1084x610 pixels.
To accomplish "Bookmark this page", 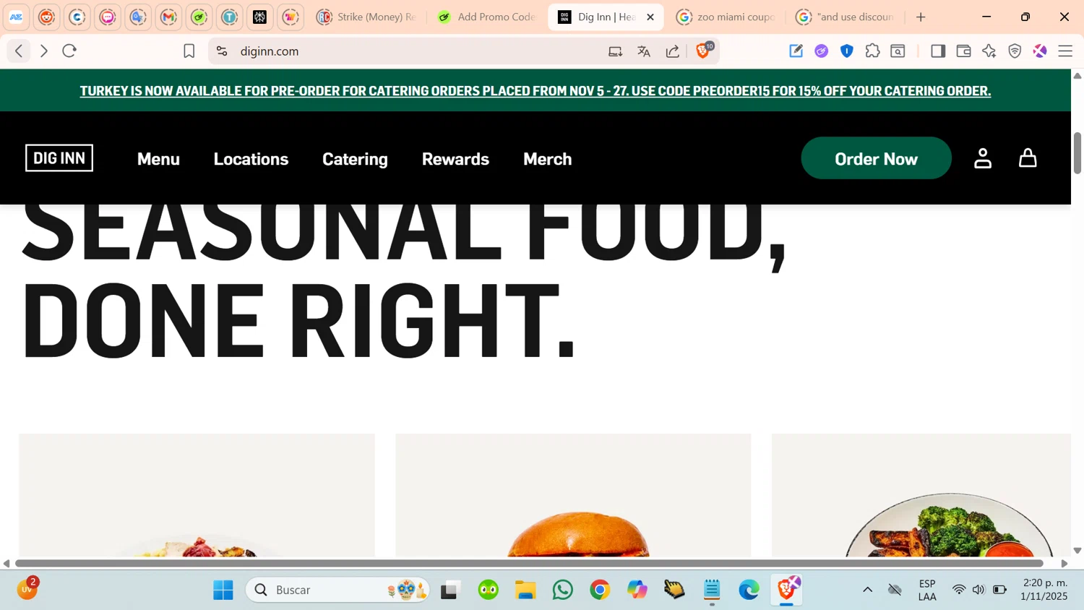I will [x=189, y=51].
